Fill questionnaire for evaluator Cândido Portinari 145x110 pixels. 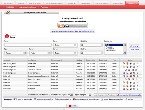[124, 86]
